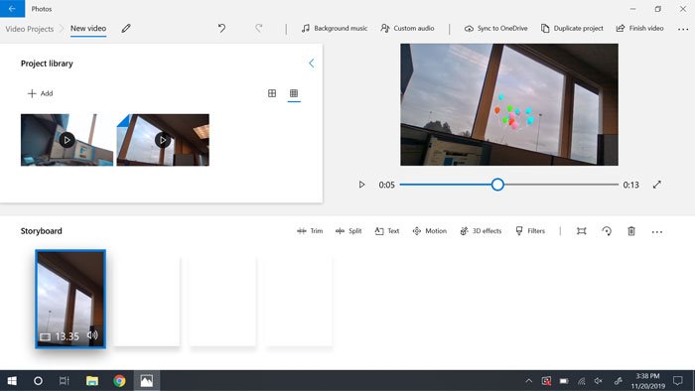Select the first library video thumbnail
This screenshot has width=695, height=391.
tap(67, 140)
